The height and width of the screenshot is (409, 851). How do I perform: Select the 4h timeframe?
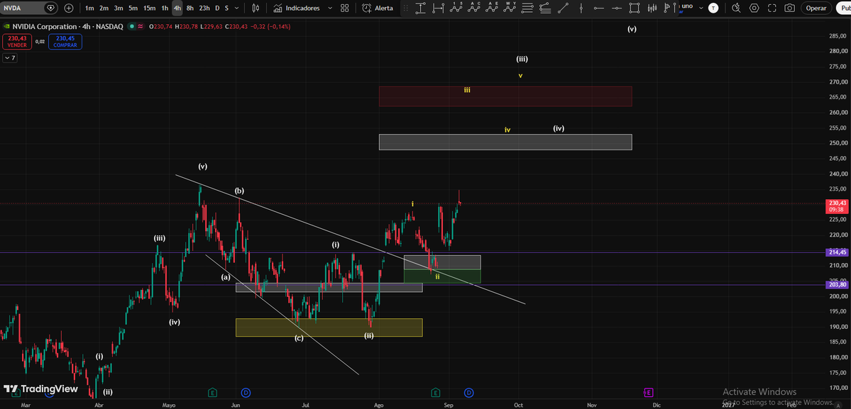(x=177, y=8)
